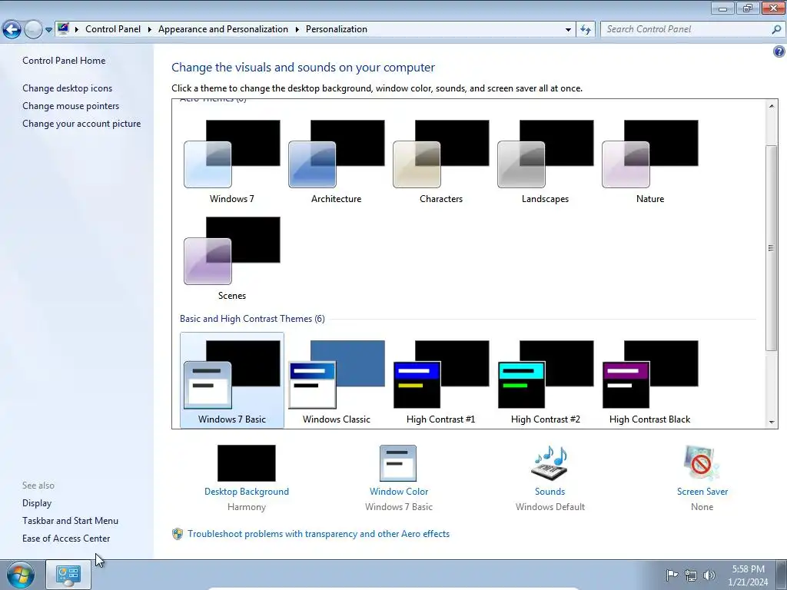
Task: Click Personalization in the breadcrumb
Action: point(337,29)
